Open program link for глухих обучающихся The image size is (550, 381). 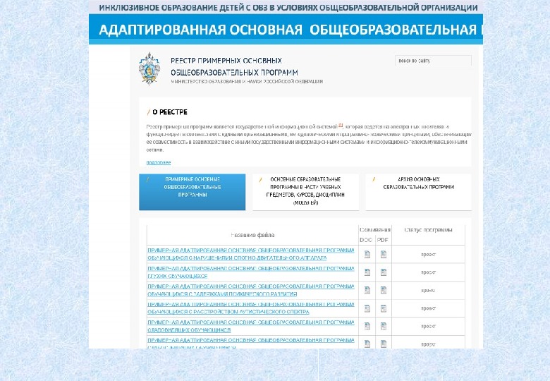pyautogui.click(x=251, y=272)
